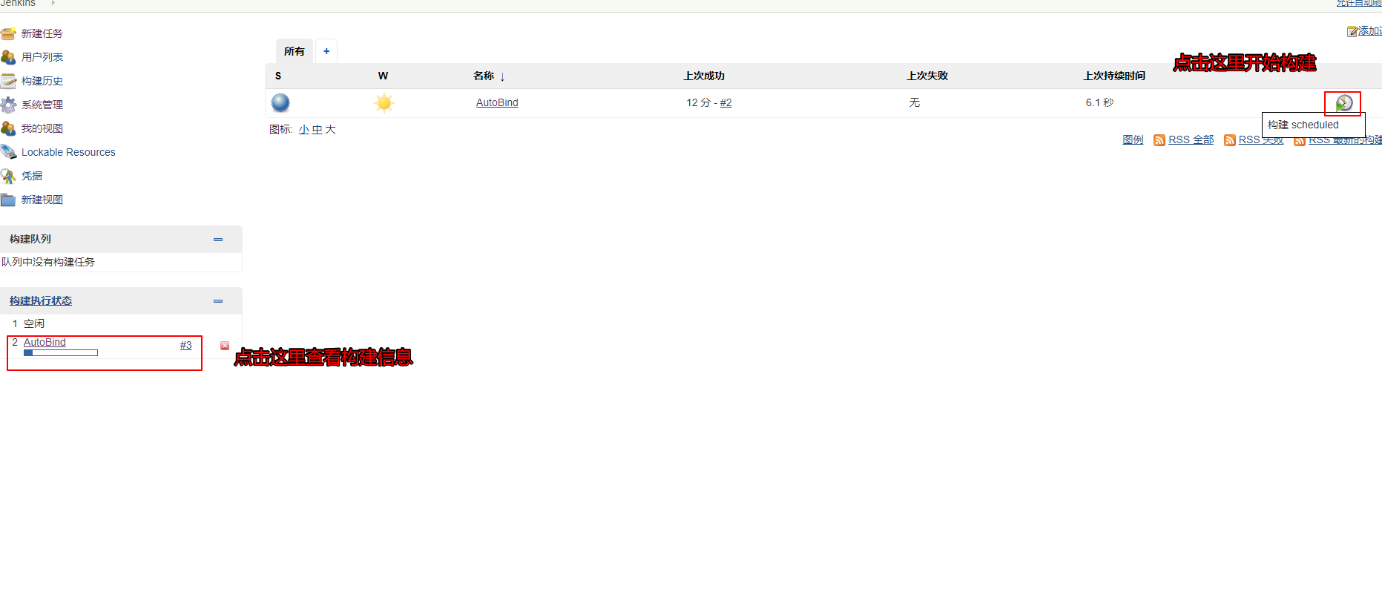This screenshot has width=1382, height=615.
Task: Open 用户列表 in the sidebar
Action: [42, 57]
